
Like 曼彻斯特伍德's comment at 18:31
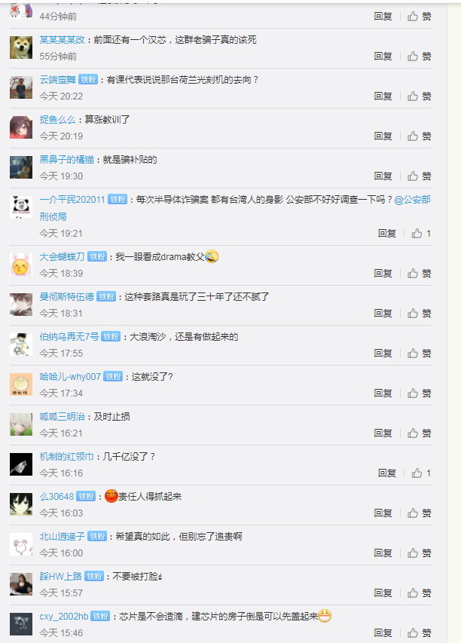pyautogui.click(x=420, y=314)
